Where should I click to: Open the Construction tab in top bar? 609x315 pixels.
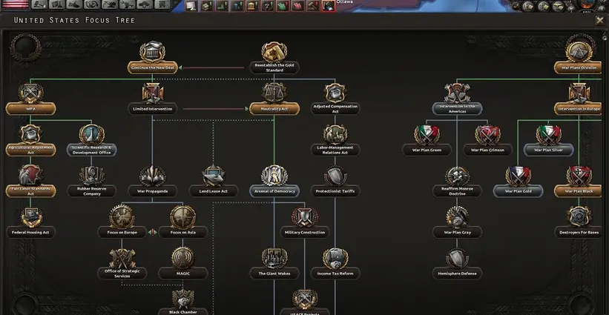110,4
